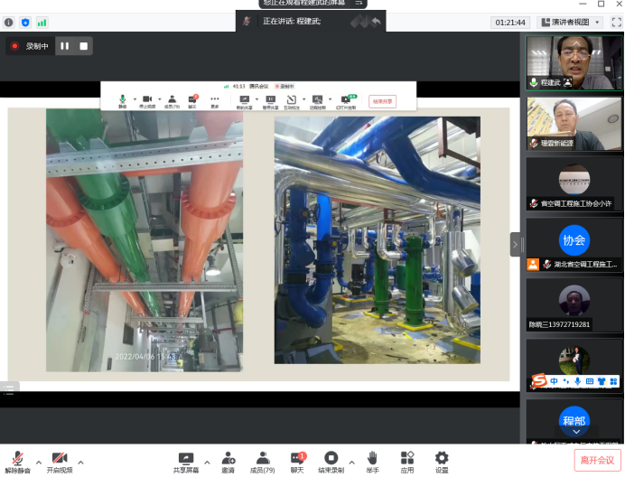Viewport: 625px width, 477px height.
Task: Open the meeting info icon
Action: pyautogui.click(x=9, y=23)
